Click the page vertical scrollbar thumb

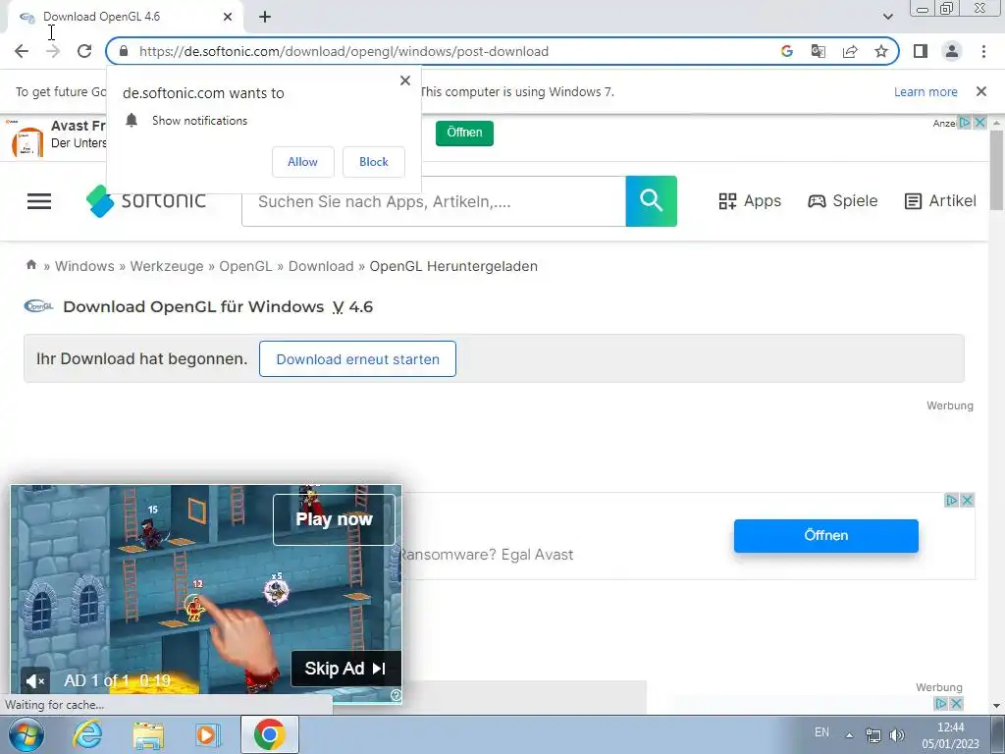click(x=996, y=170)
